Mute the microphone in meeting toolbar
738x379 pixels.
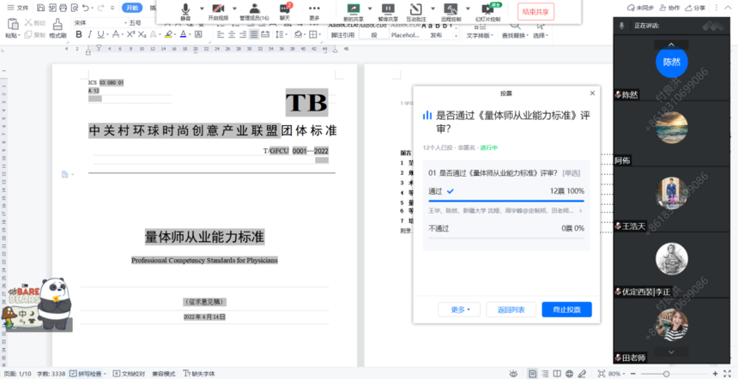(185, 11)
